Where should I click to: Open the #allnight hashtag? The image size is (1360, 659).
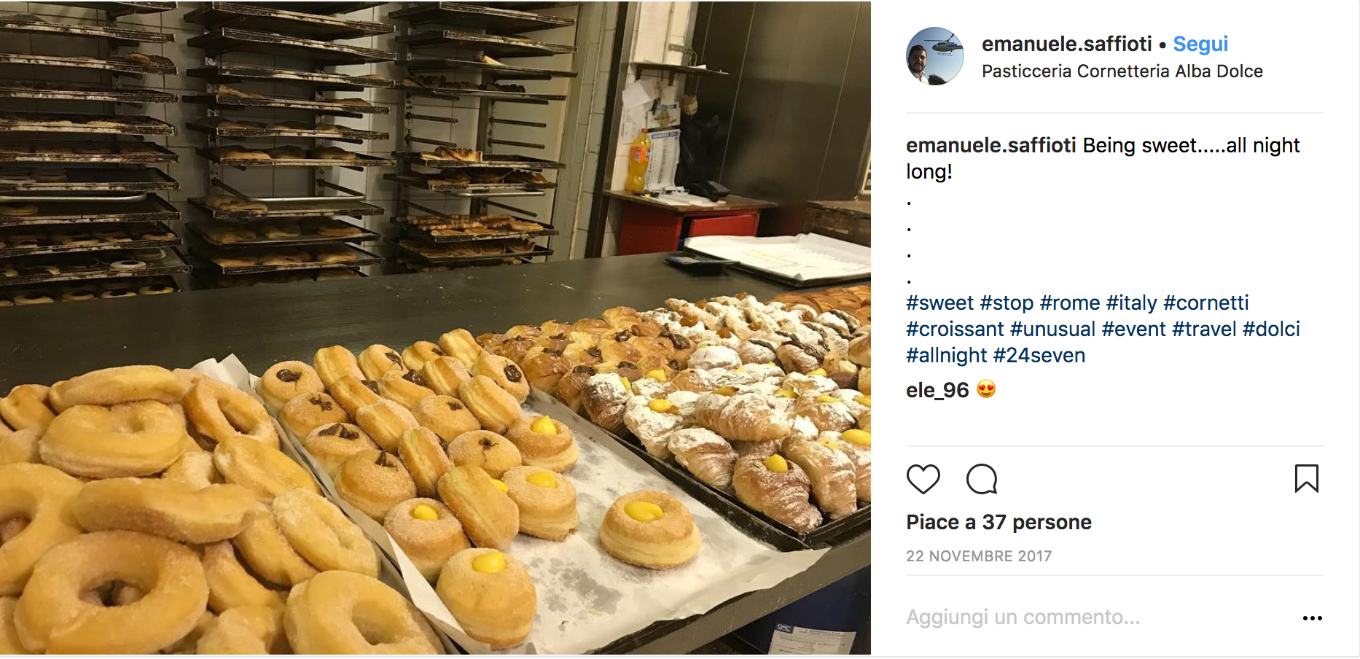[x=946, y=356]
